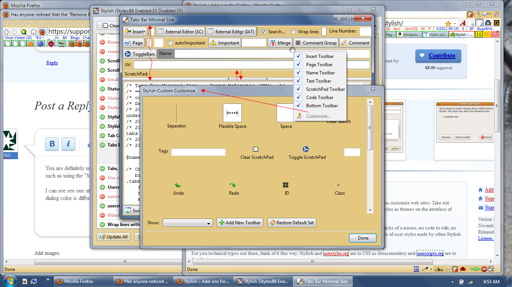Click the Comment pencil button
The height and width of the screenshot is (287, 512).
coord(355,43)
